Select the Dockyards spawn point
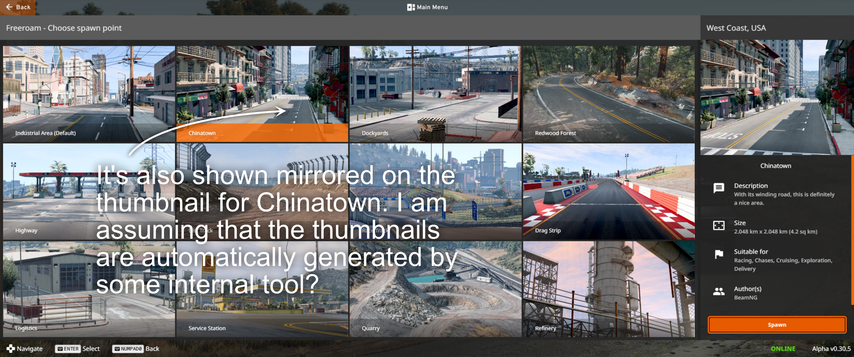 435,94
